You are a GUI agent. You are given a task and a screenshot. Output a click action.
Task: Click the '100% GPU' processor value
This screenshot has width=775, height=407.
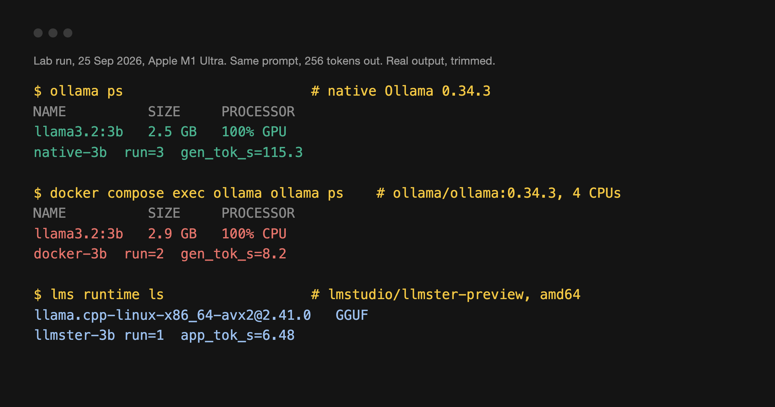click(x=254, y=132)
